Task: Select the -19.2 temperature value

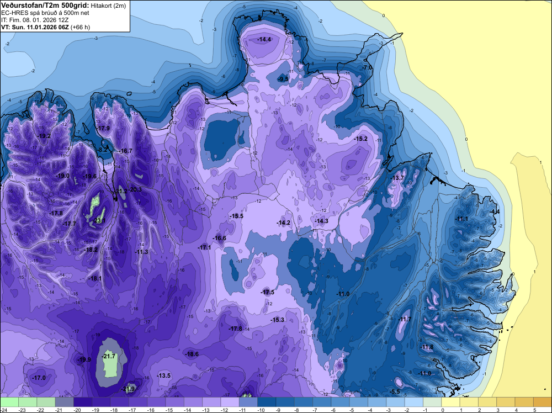Action: [x=45, y=136]
